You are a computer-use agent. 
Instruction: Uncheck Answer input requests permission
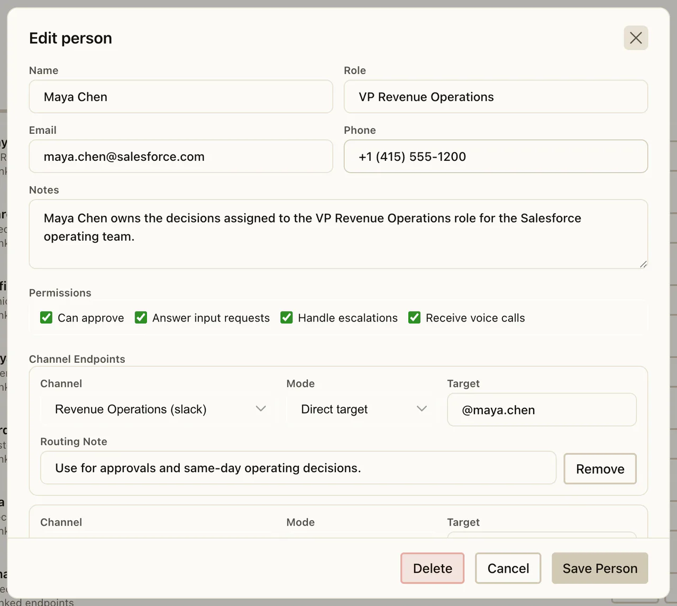pos(141,317)
